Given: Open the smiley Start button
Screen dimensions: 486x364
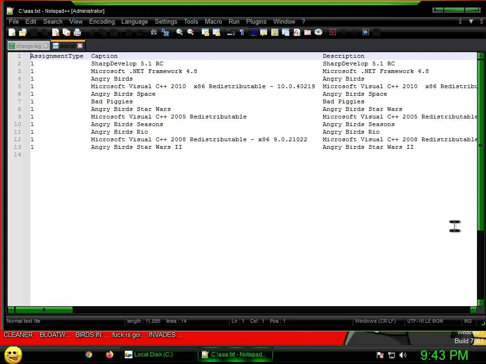Looking at the screenshot, I should click(x=13, y=355).
